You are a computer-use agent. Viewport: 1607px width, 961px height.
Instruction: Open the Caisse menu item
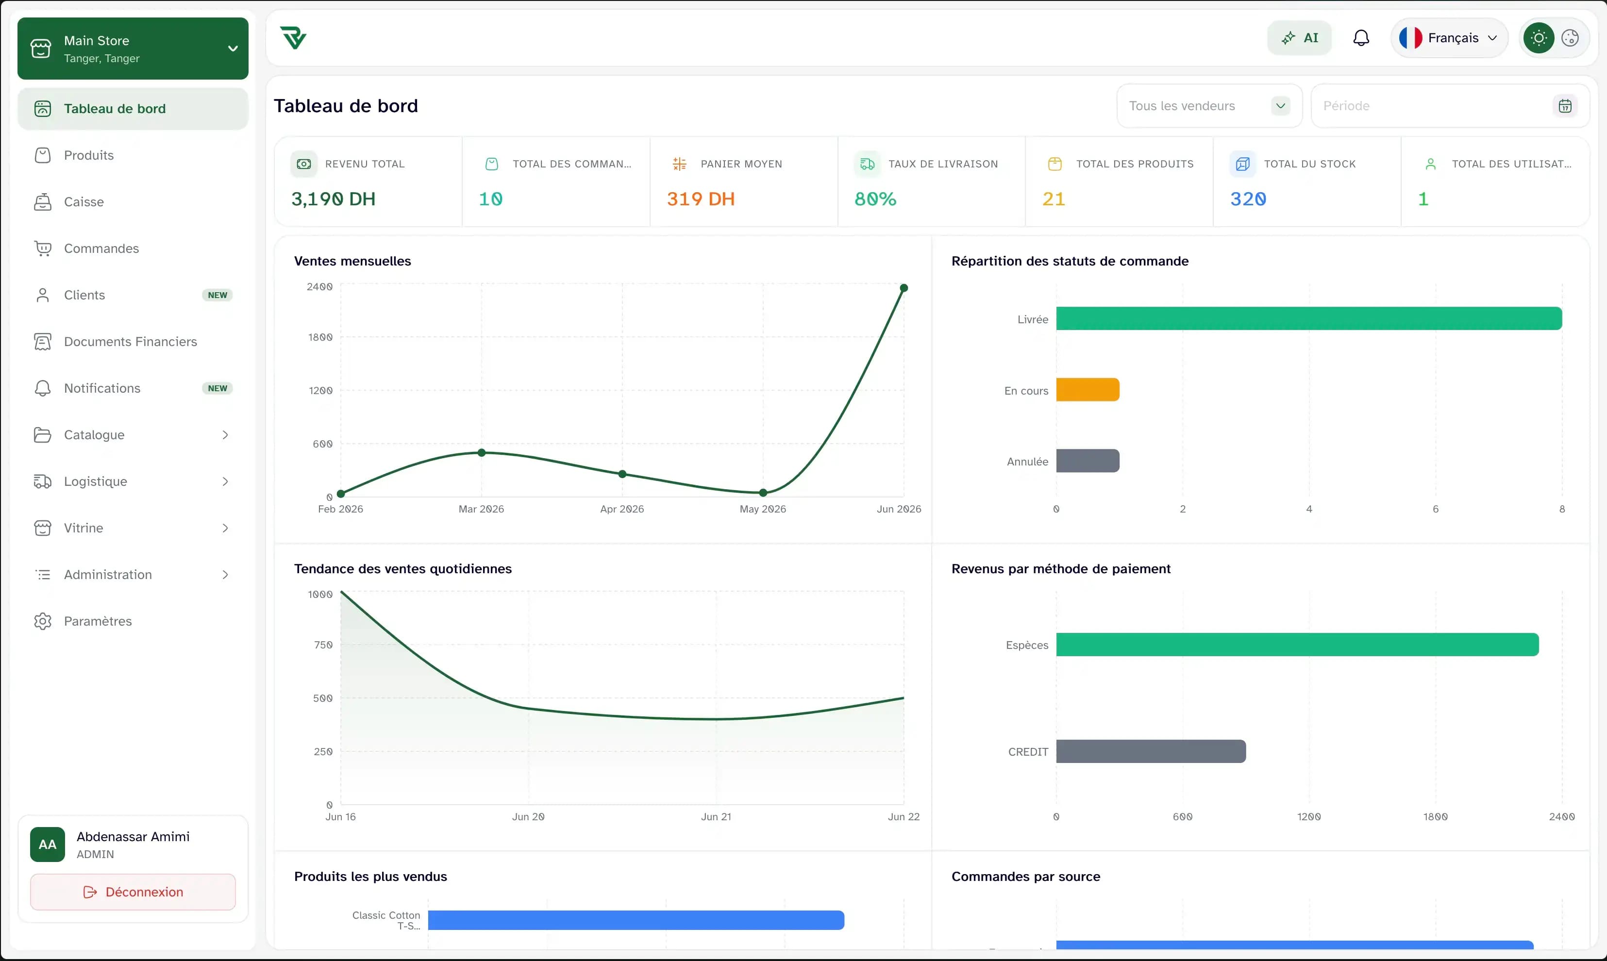133,202
